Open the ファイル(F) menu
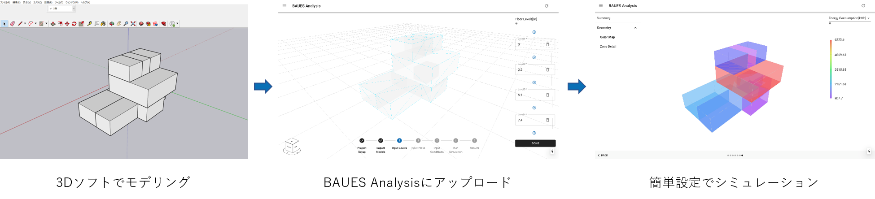Viewport: 875px width, 199px height. click(5, 2)
